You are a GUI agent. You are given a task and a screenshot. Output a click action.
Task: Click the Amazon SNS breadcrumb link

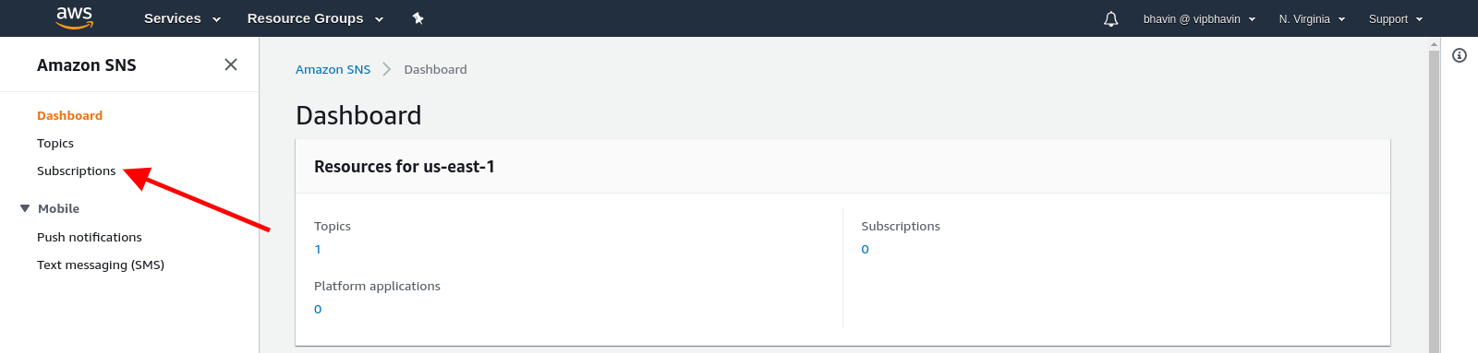333,69
